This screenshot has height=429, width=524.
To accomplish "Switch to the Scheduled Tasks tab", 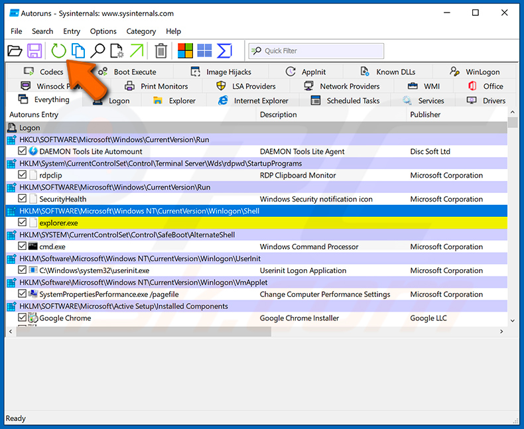I will point(345,101).
